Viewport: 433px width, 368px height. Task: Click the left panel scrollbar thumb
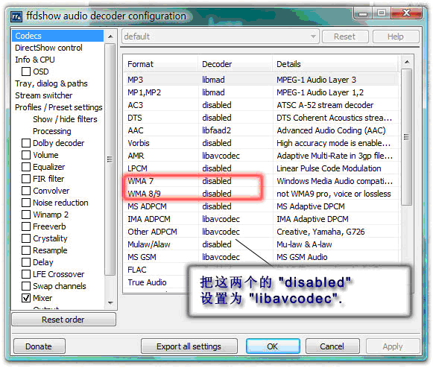point(110,159)
